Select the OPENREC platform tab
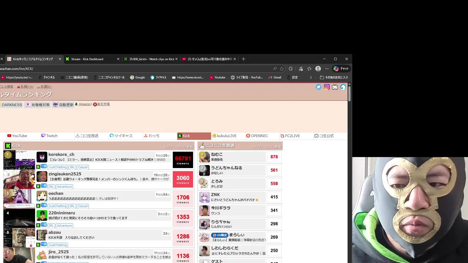468x263 pixels. [262, 136]
